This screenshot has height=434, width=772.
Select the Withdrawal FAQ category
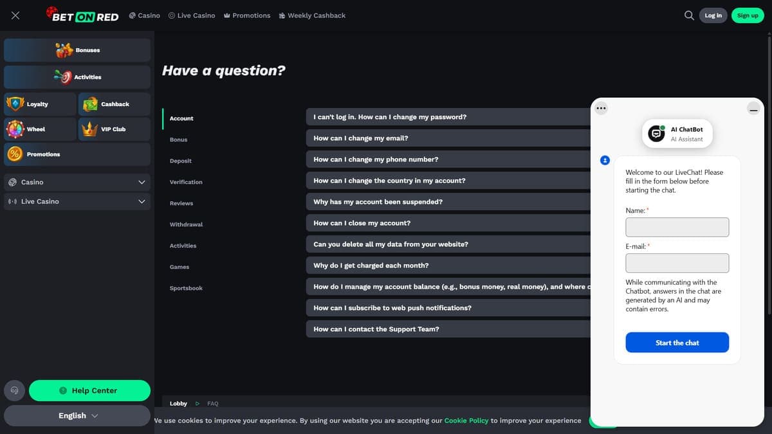(x=186, y=224)
